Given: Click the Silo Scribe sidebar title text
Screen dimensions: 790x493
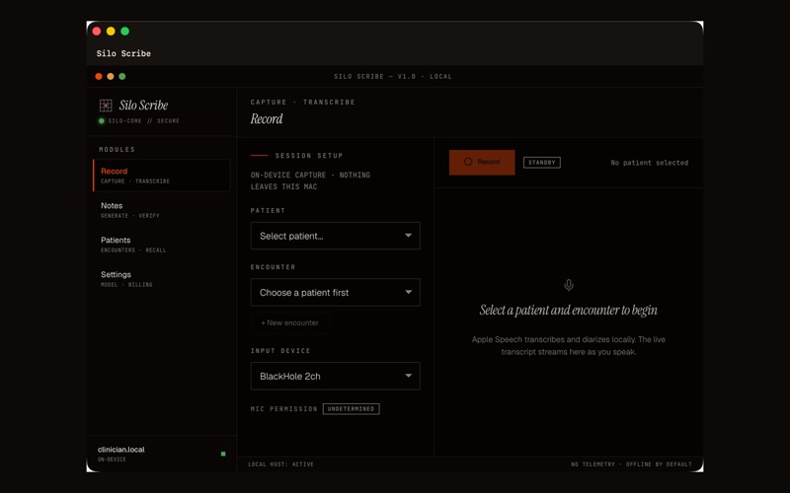Looking at the screenshot, I should pyautogui.click(x=143, y=106).
